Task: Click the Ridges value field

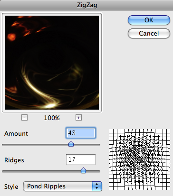Action: click(81, 159)
